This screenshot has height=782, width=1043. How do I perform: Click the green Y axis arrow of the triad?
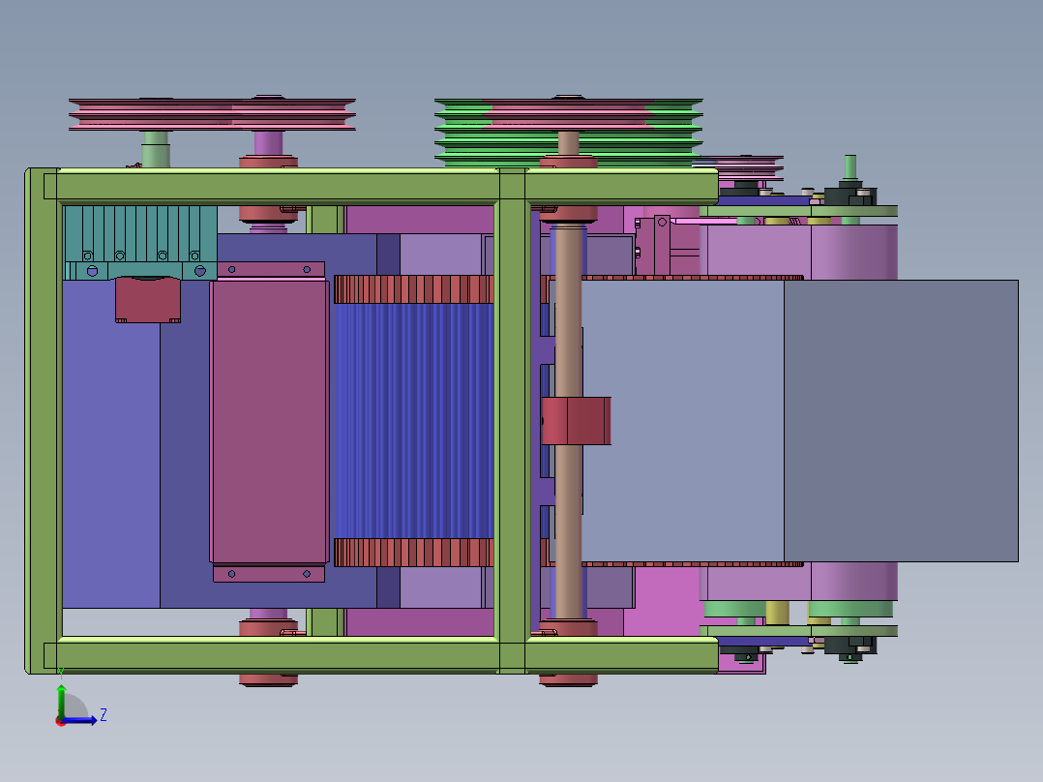(61, 700)
